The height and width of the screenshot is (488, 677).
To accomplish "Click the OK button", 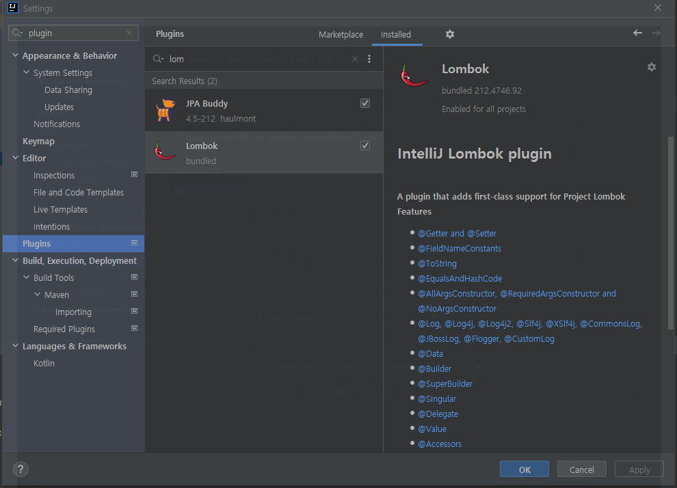I will point(524,470).
